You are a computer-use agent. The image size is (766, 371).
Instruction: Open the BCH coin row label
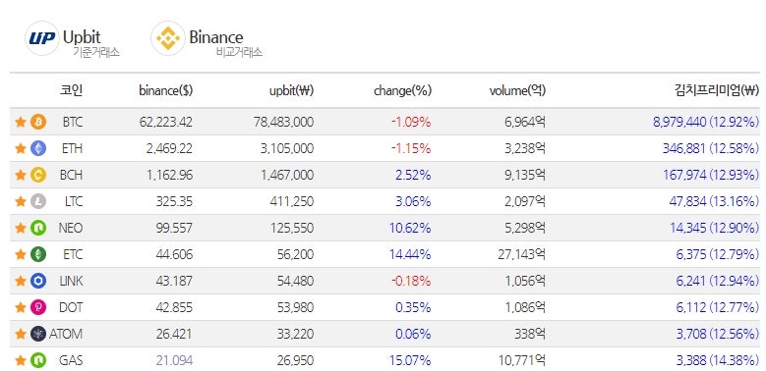point(72,175)
